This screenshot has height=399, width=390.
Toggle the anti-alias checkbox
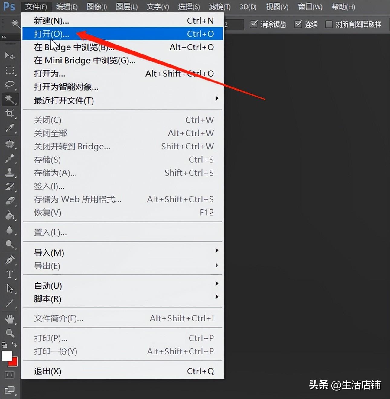[x=254, y=24]
